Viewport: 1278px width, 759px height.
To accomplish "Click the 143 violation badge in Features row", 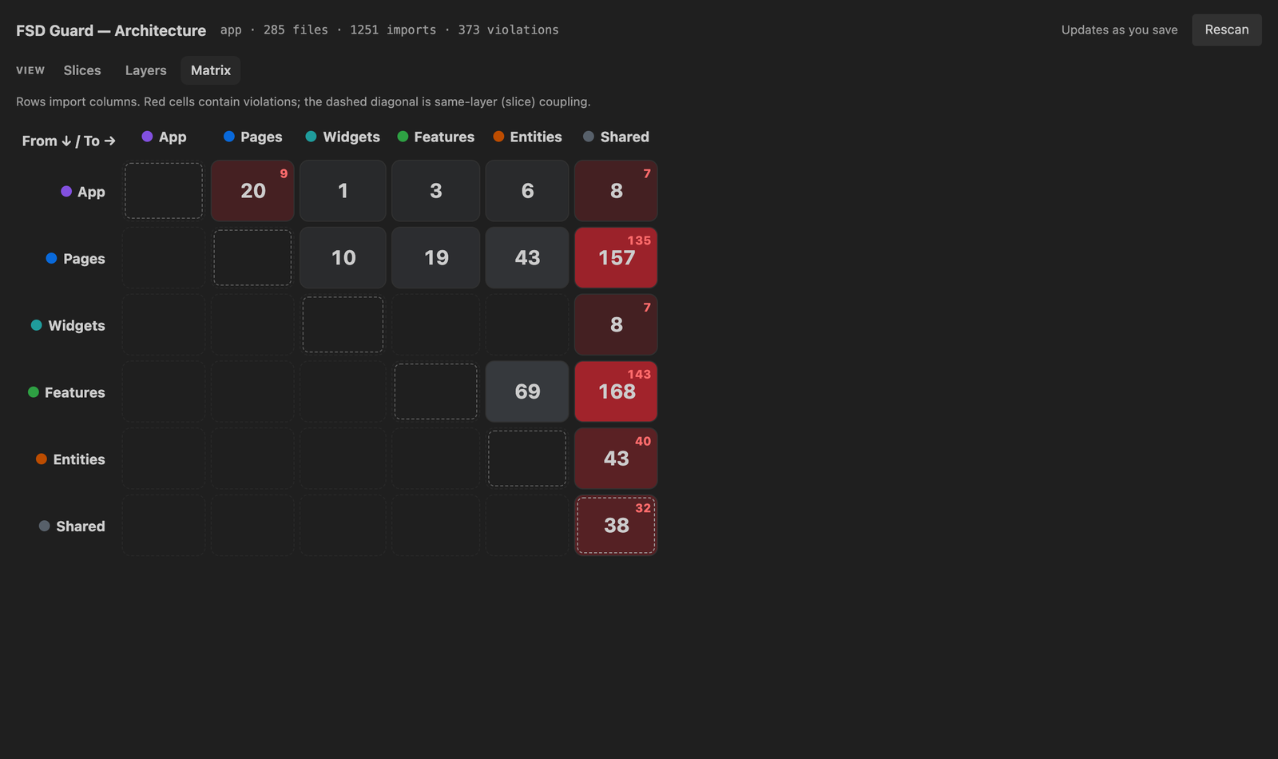I will 639,374.
